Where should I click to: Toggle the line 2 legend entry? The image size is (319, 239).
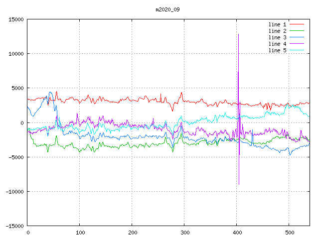pyautogui.click(x=277, y=31)
